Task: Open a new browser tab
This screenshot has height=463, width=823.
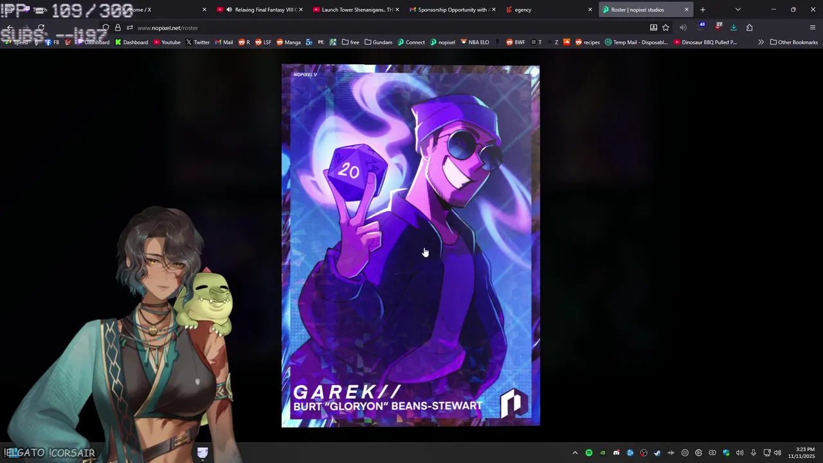Action: click(x=703, y=10)
